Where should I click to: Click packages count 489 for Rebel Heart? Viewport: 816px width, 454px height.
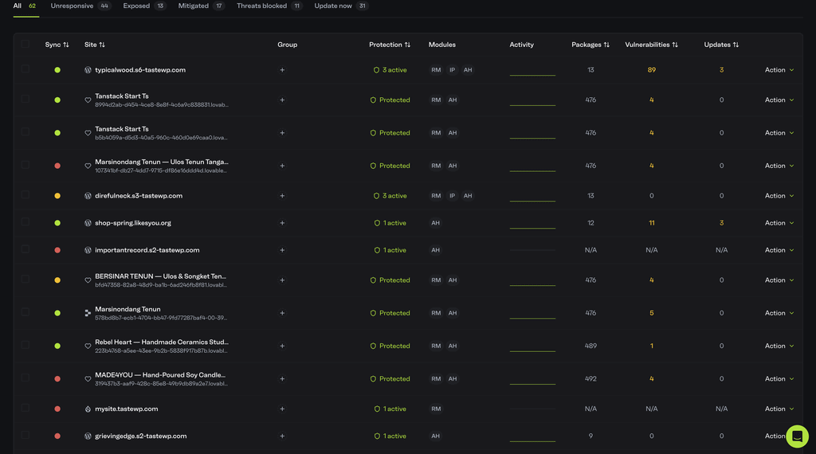pos(590,346)
